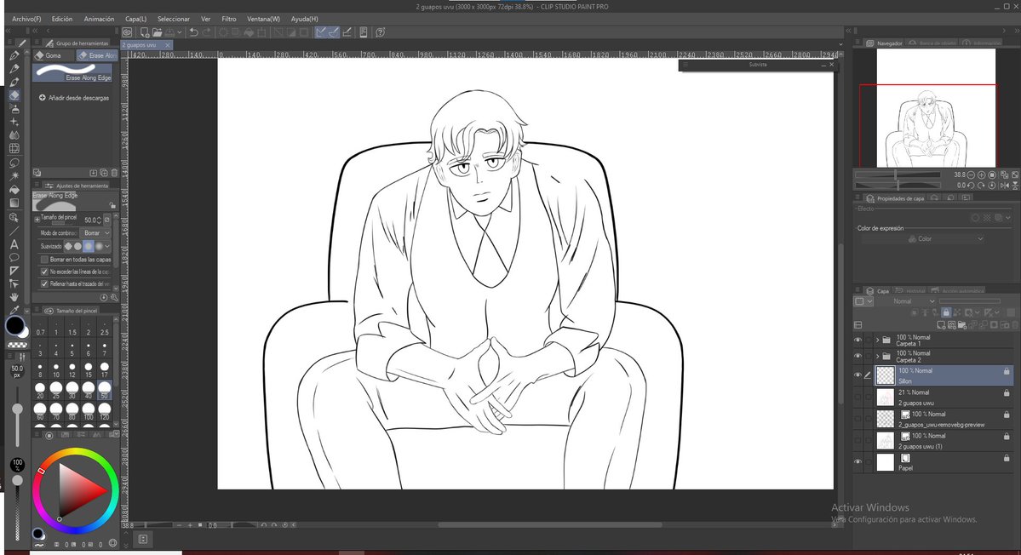Open Clip Studio support help icon

[381, 31]
